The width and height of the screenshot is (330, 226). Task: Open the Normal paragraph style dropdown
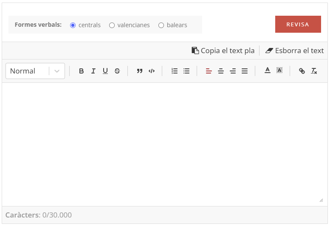pos(35,71)
